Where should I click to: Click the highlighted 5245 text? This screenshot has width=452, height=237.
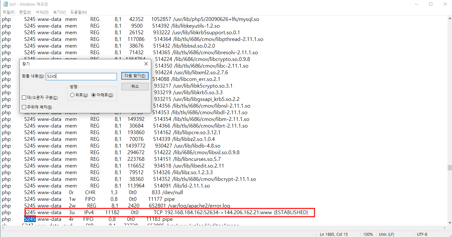(x=30, y=219)
